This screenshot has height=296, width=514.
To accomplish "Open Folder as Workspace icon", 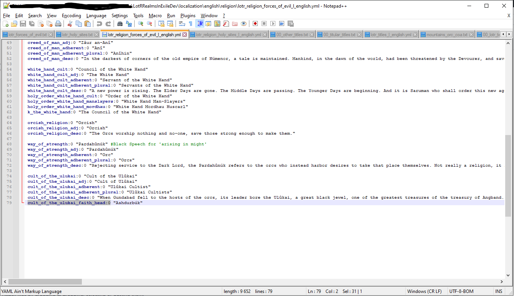I will click(235, 24).
